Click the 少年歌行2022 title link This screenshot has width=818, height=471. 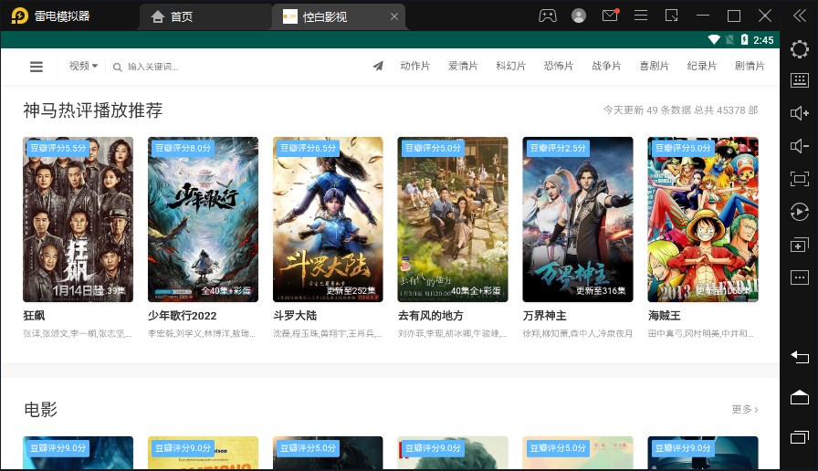(x=182, y=316)
